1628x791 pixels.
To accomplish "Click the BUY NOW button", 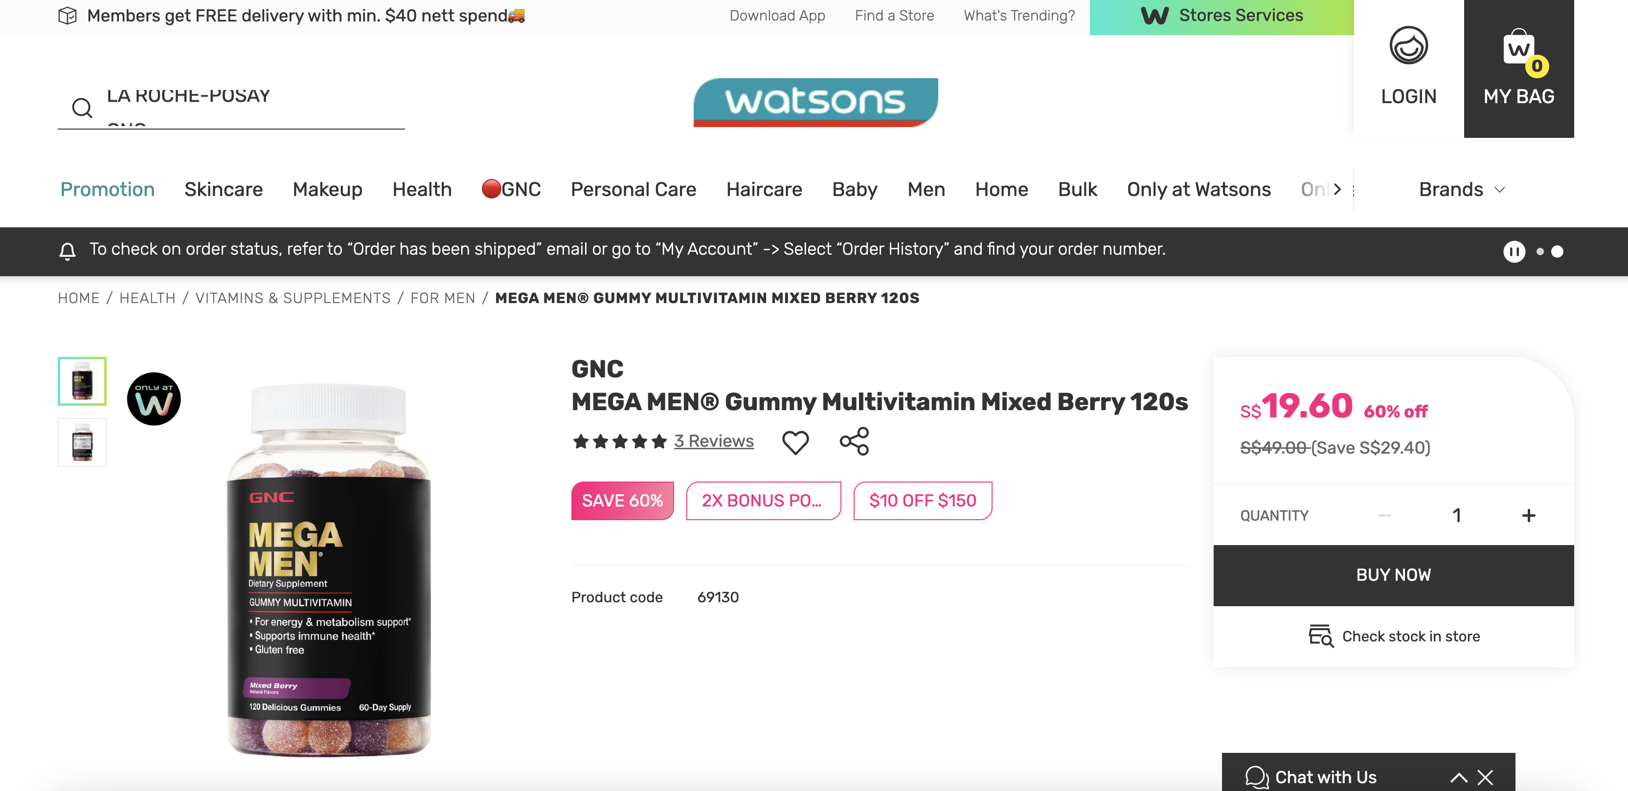I will [1393, 575].
